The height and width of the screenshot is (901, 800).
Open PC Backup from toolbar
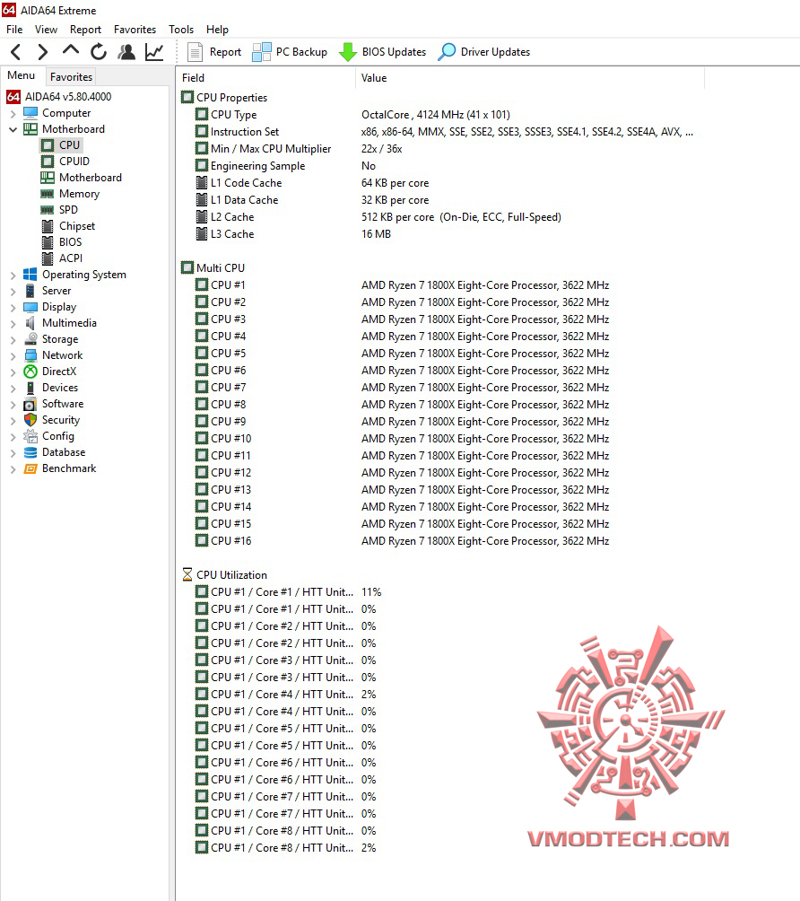pos(290,52)
